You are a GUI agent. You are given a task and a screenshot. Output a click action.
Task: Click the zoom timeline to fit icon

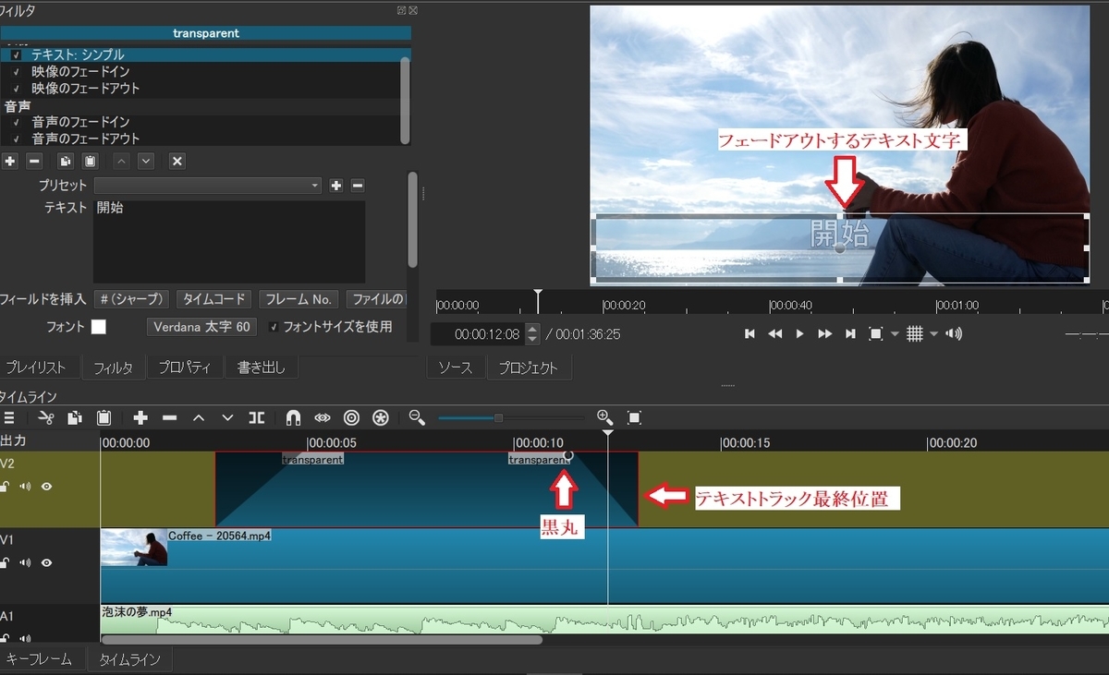tap(634, 418)
